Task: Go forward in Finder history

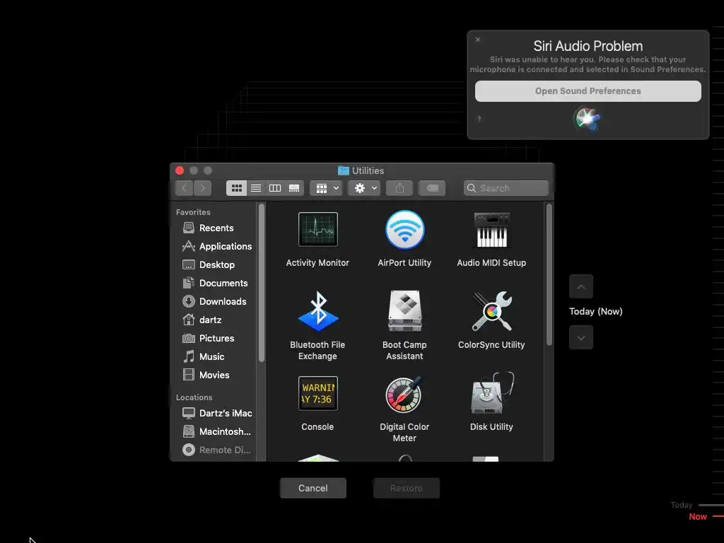Action: [x=203, y=188]
